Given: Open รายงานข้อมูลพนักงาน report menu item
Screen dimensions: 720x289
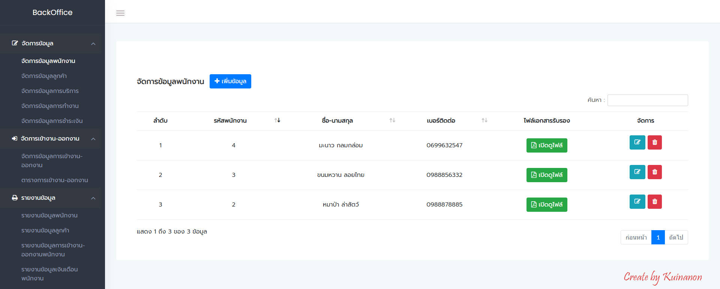Looking at the screenshot, I should [49, 216].
